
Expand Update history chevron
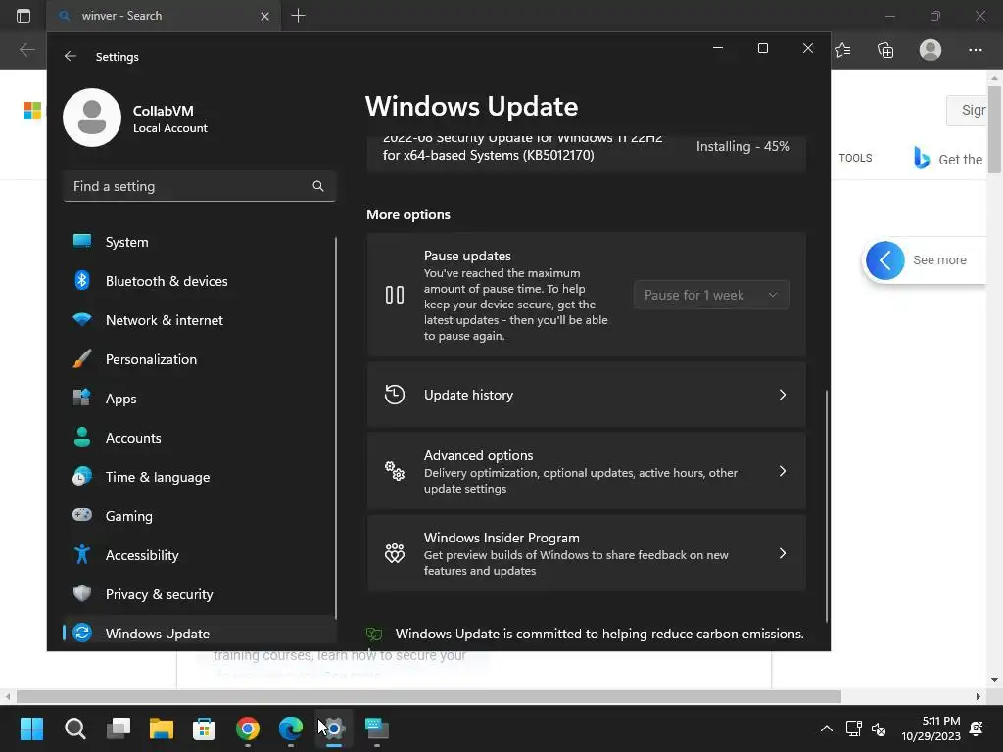click(783, 395)
